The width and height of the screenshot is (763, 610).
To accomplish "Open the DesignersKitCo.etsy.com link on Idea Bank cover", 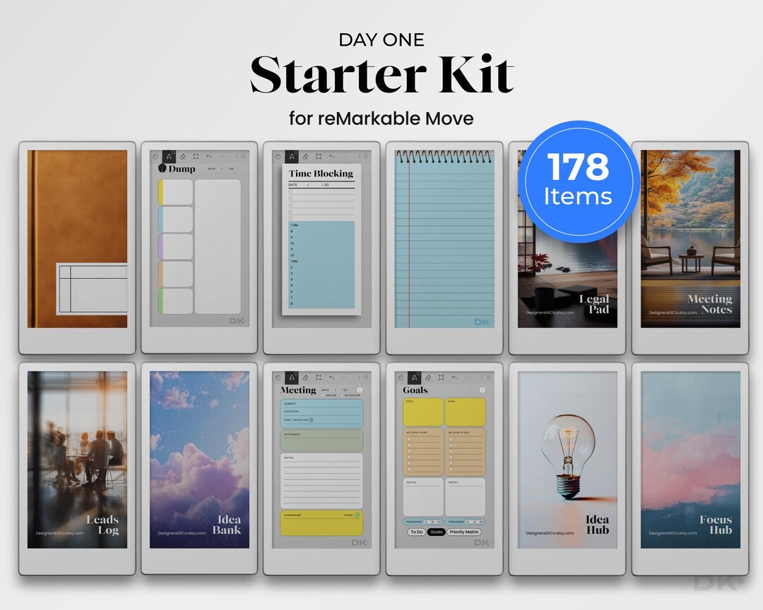I will click(182, 533).
